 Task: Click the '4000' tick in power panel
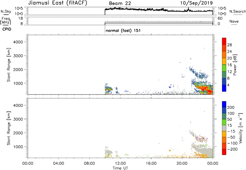coord(18,42)
